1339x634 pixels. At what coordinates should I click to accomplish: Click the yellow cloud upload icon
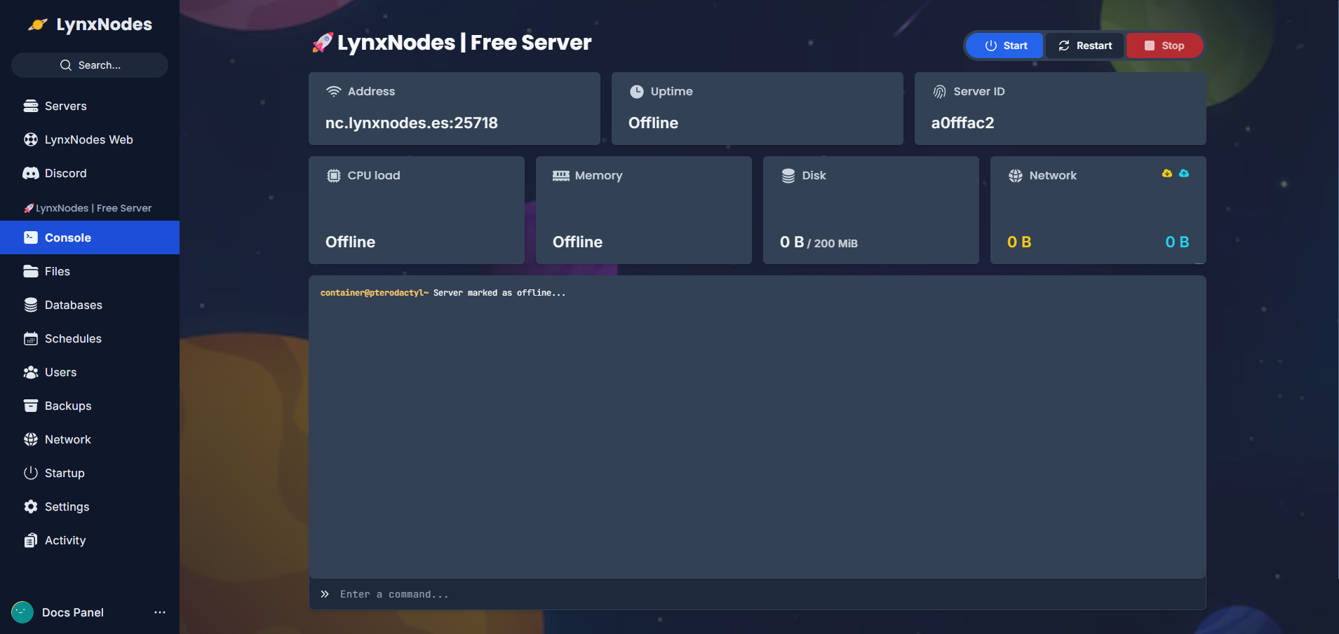[x=1167, y=173]
